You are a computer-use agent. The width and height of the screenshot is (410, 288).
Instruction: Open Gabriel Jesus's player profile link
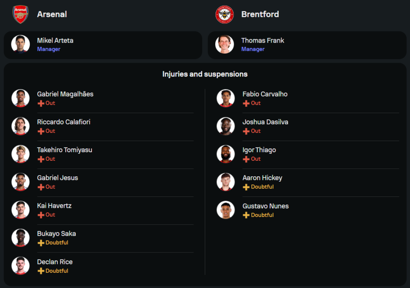click(57, 178)
